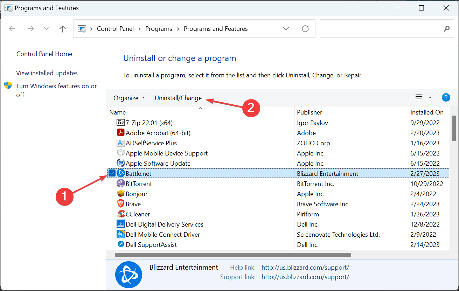Screen dimensions: 459x291
Task: Click the large Blizzard logo in details pane
Action: point(128,275)
